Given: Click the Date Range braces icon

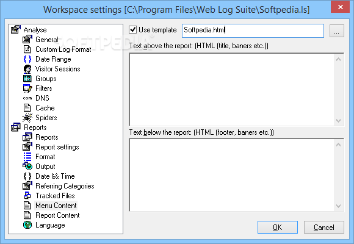Looking at the screenshot, I should pyautogui.click(x=27, y=59).
